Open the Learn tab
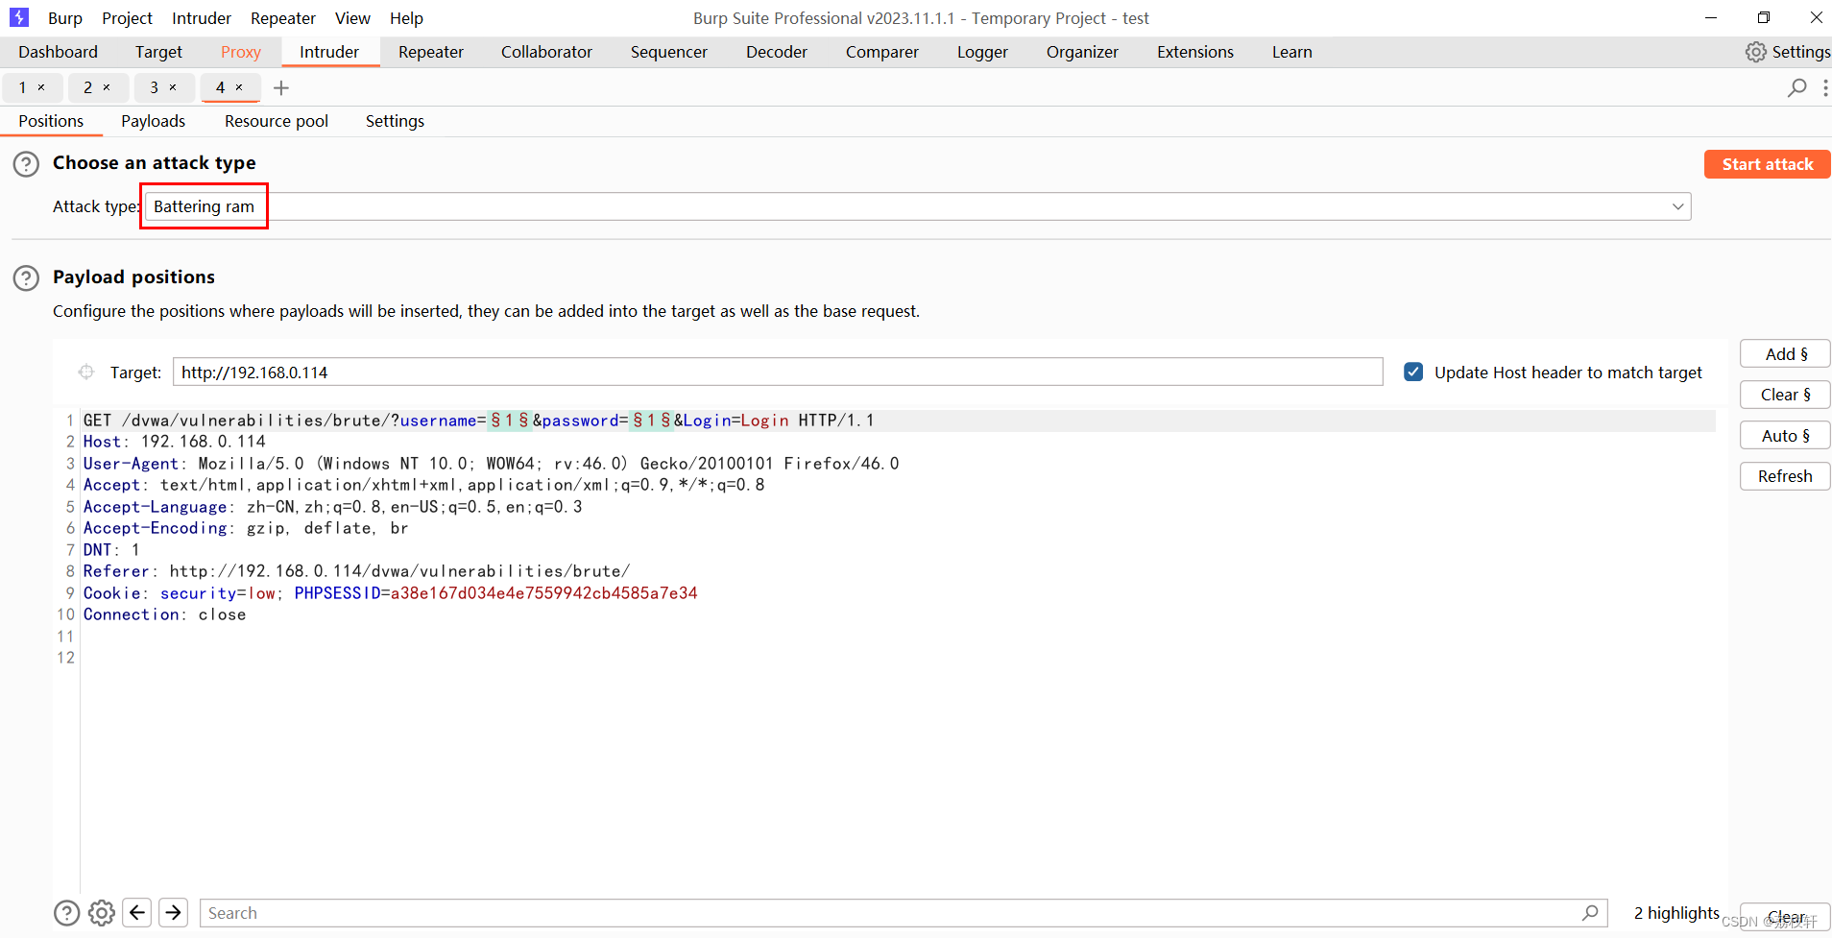Viewport: 1832px width, 938px height. [1292, 52]
